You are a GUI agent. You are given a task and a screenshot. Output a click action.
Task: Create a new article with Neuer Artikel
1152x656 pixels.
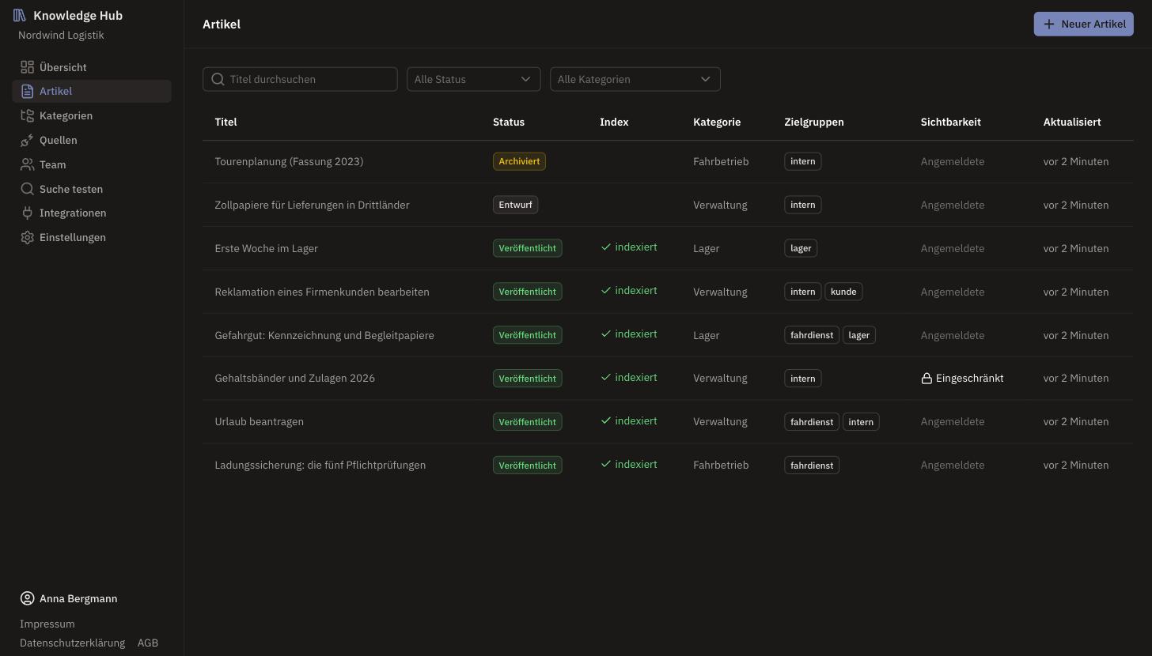1083,24
